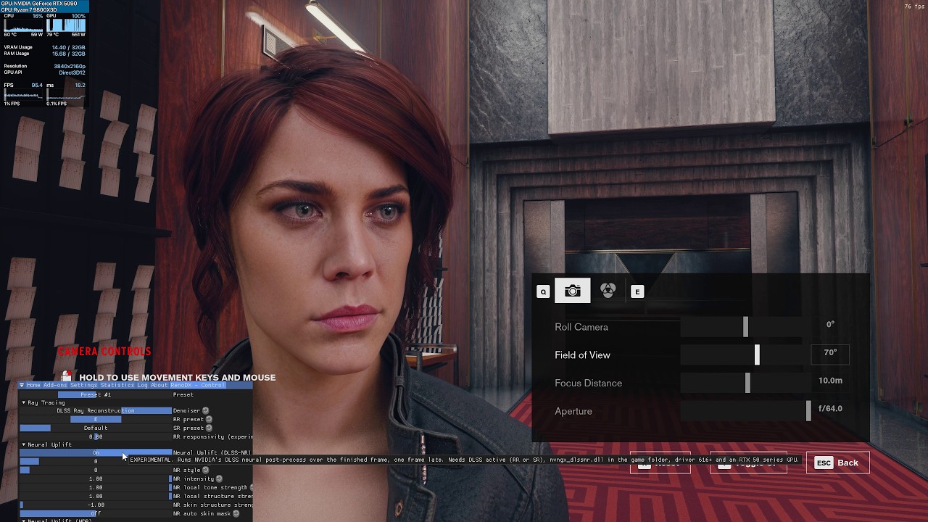Change the DLSS Ray Reconstruction denoiser option

coord(96,411)
